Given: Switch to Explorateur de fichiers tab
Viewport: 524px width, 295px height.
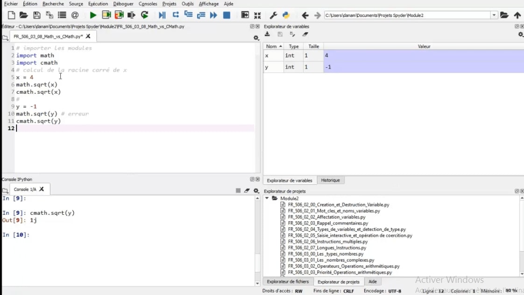Looking at the screenshot, I should click(x=288, y=281).
